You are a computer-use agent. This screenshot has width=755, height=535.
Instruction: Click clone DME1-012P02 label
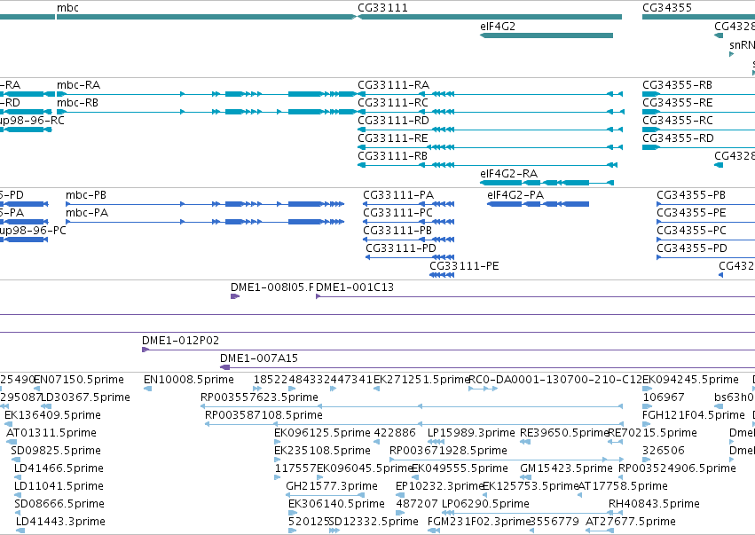[181, 341]
